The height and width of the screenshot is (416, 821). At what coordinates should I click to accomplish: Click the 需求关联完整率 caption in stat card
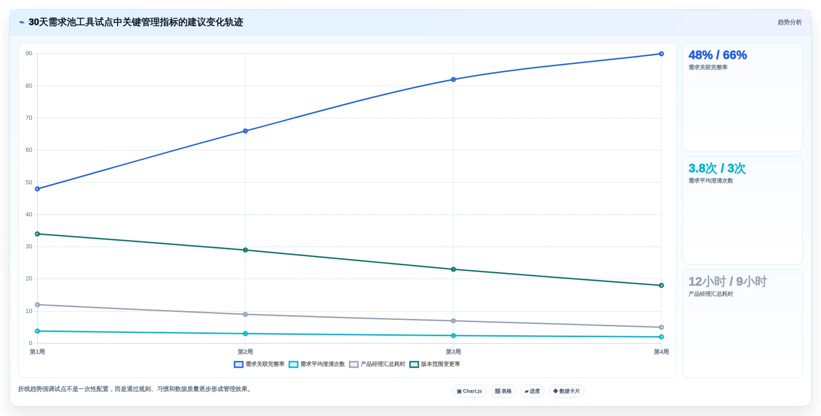coord(708,67)
